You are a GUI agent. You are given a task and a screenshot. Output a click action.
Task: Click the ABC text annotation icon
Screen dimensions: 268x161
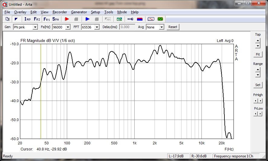click(x=108, y=19)
